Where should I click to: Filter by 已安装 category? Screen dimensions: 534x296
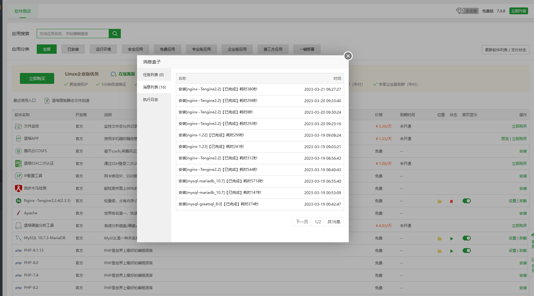point(73,49)
